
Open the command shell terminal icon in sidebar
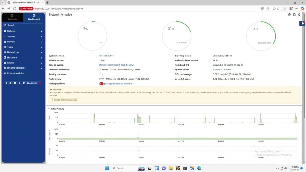tap(15, 83)
